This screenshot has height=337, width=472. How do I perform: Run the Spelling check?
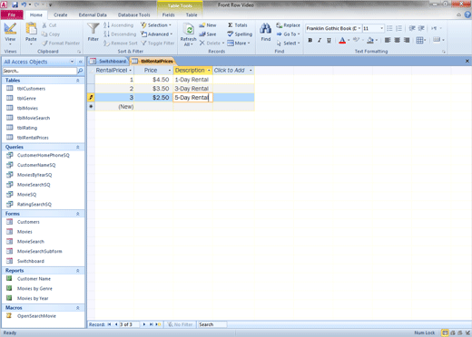click(x=240, y=34)
